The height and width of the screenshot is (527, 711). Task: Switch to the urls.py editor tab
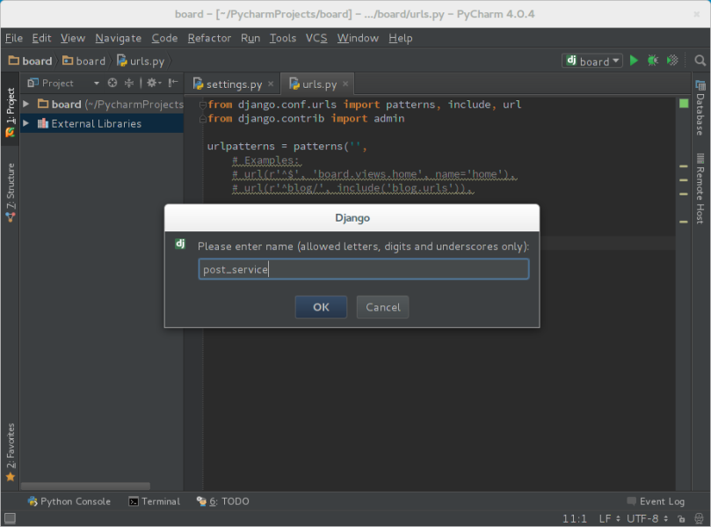(x=319, y=84)
